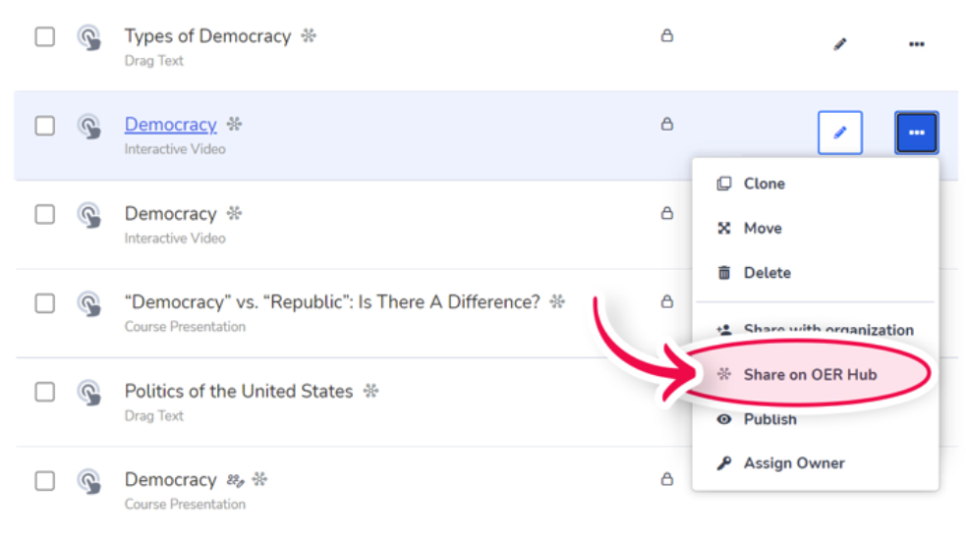Click Share on OER Hub option
The height and width of the screenshot is (537, 966).
tap(809, 374)
